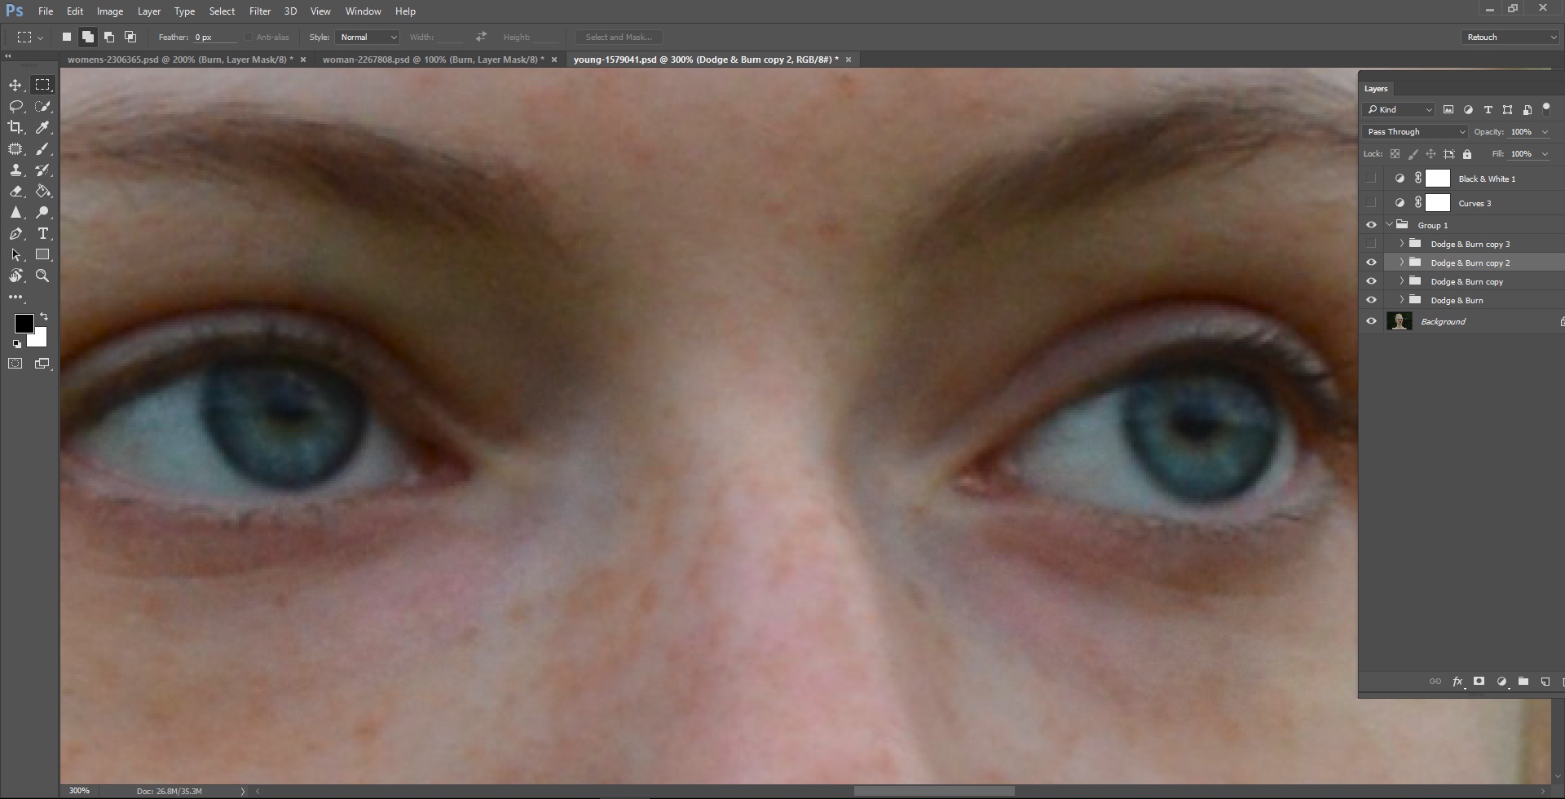This screenshot has height=799, width=1565.
Task: Hide the Dodge & Burn copy group
Action: [x=1372, y=280]
